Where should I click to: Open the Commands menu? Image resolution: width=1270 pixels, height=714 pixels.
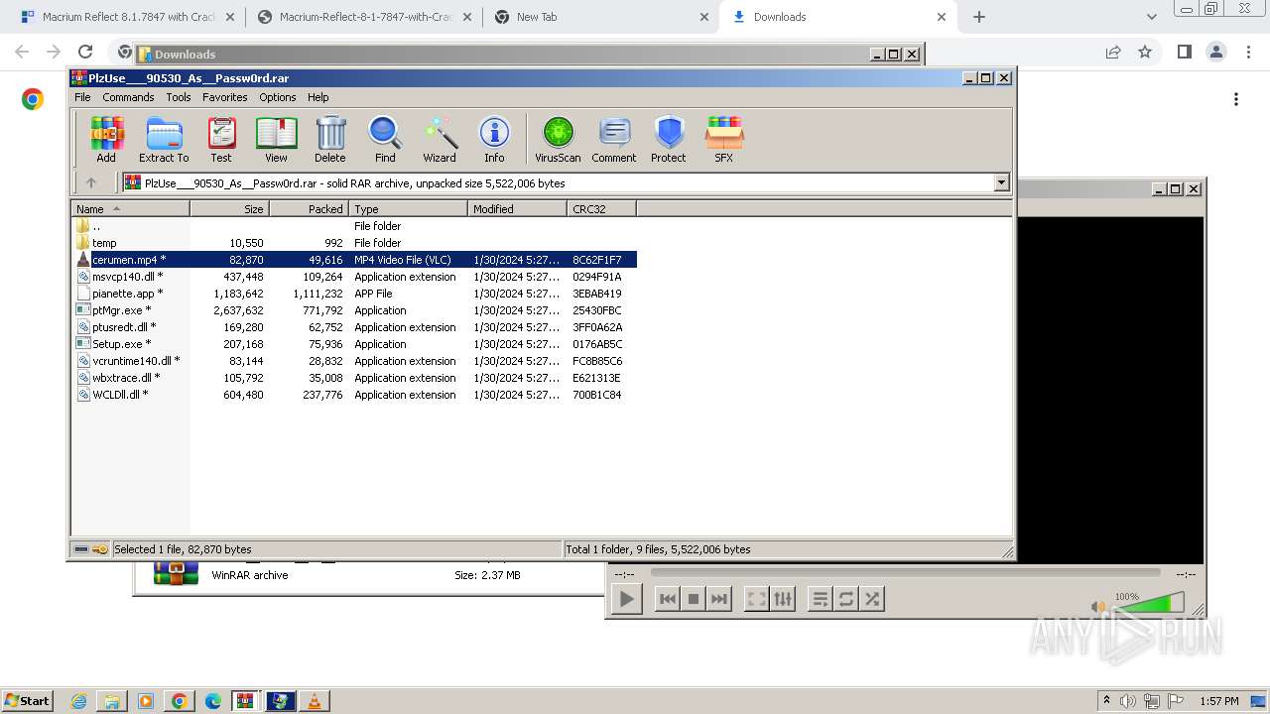coord(128,97)
